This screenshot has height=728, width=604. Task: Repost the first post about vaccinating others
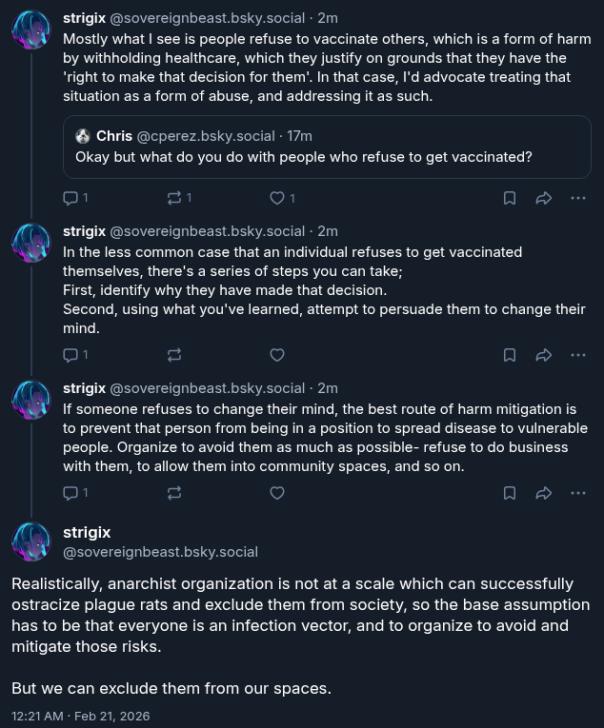tap(174, 198)
